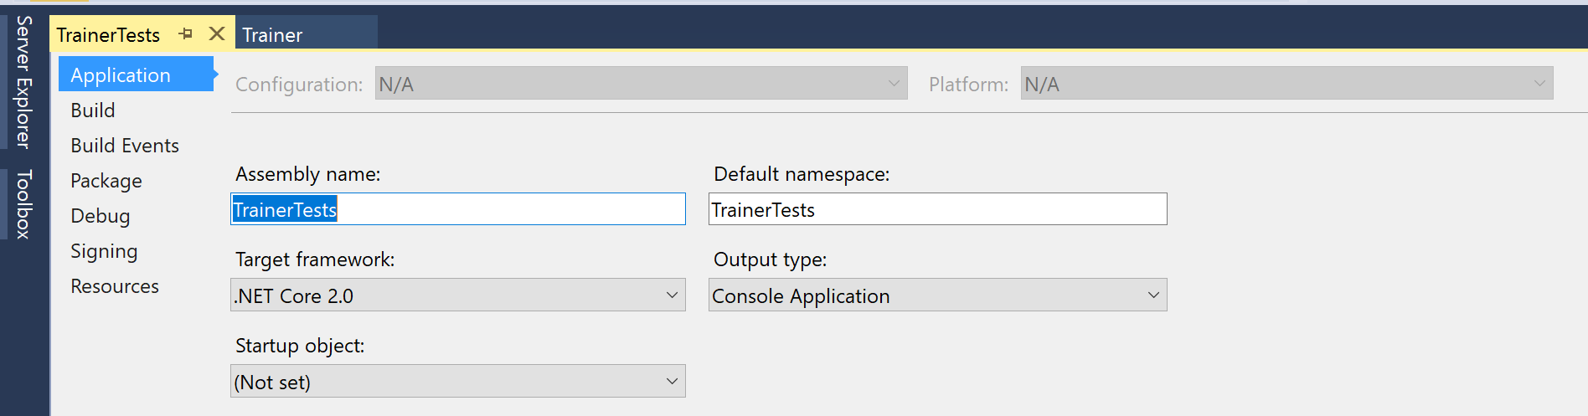Expand the Target framework dropdown

[458, 295]
